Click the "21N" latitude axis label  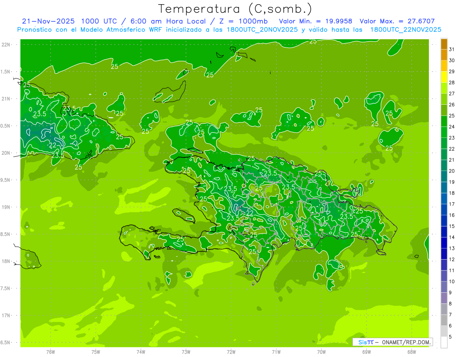6,99
